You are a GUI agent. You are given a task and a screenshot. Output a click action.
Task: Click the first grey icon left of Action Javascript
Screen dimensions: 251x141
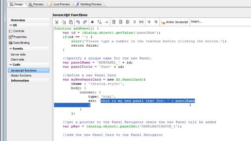click(149, 22)
